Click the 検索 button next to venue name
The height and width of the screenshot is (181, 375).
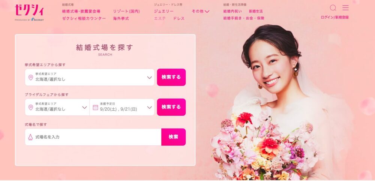pyautogui.click(x=173, y=137)
